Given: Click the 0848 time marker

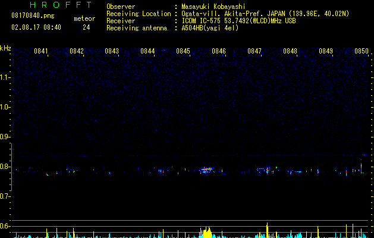Looking at the screenshot, I should tap(290, 51).
